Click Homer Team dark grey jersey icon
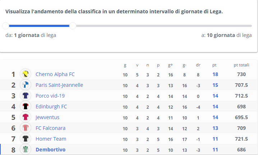 click(x=26, y=139)
